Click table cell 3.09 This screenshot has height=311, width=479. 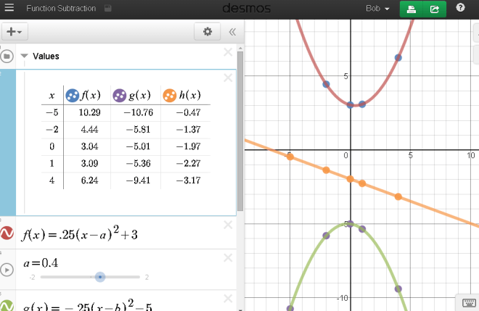click(89, 164)
